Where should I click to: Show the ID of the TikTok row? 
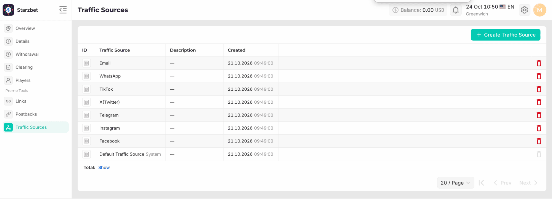coord(86,89)
